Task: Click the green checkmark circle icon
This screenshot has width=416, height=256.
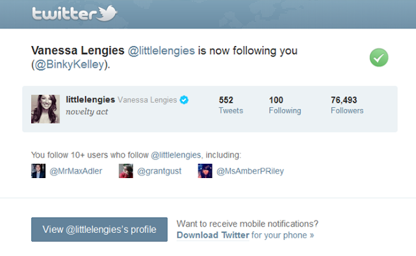Action: pyautogui.click(x=379, y=58)
